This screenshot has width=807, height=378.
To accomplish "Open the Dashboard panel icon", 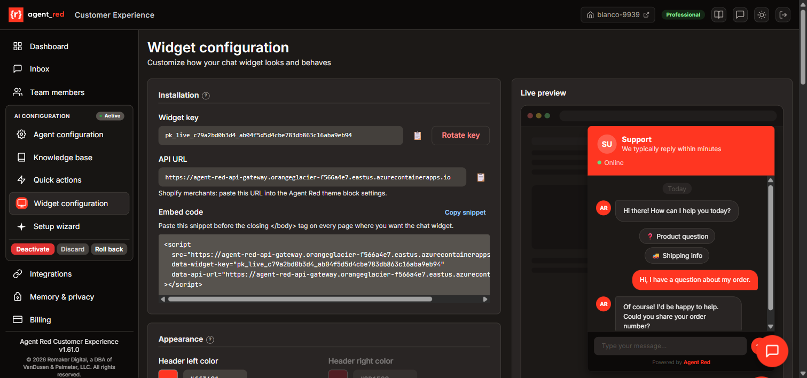I will (18, 46).
